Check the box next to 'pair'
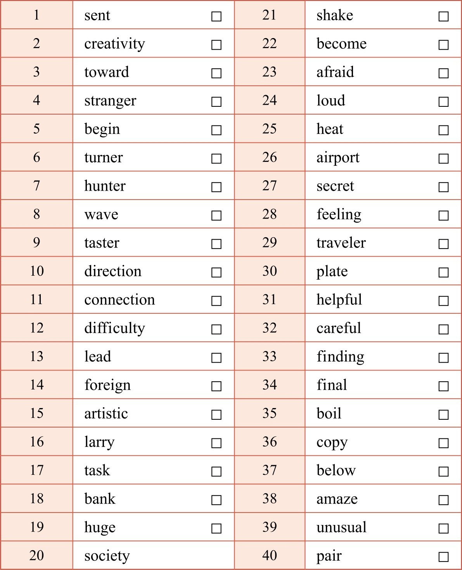The image size is (462, 570). tap(443, 557)
